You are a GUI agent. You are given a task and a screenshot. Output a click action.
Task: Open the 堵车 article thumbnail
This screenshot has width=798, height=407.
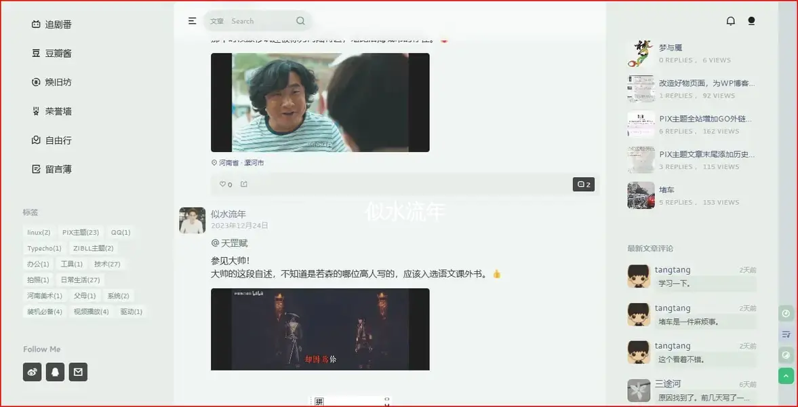(641, 195)
